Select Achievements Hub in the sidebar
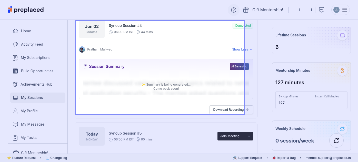The height and width of the screenshot is (162, 358). (x=36, y=84)
